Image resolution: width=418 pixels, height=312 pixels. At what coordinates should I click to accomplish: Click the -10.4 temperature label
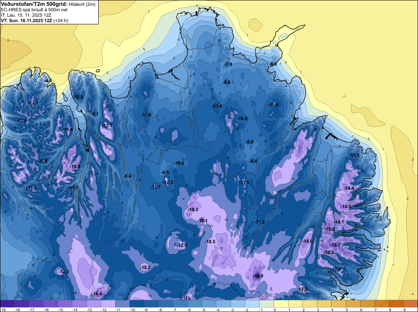[217, 106]
